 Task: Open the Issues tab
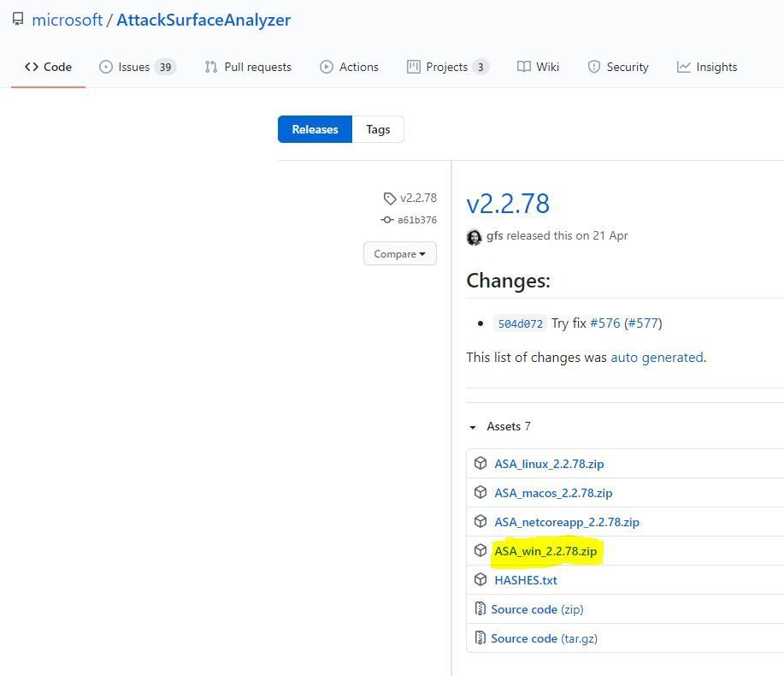point(138,67)
